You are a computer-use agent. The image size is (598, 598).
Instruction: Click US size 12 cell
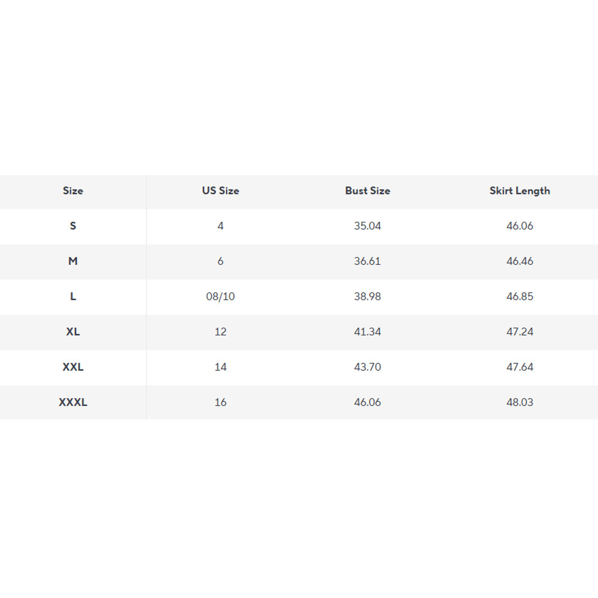pos(220,332)
